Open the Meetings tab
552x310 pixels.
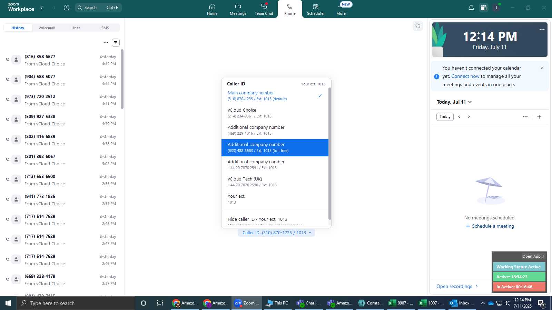pyautogui.click(x=238, y=9)
